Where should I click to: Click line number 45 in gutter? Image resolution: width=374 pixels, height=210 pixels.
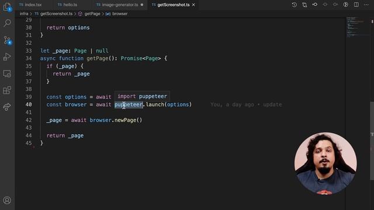[x=29, y=143]
